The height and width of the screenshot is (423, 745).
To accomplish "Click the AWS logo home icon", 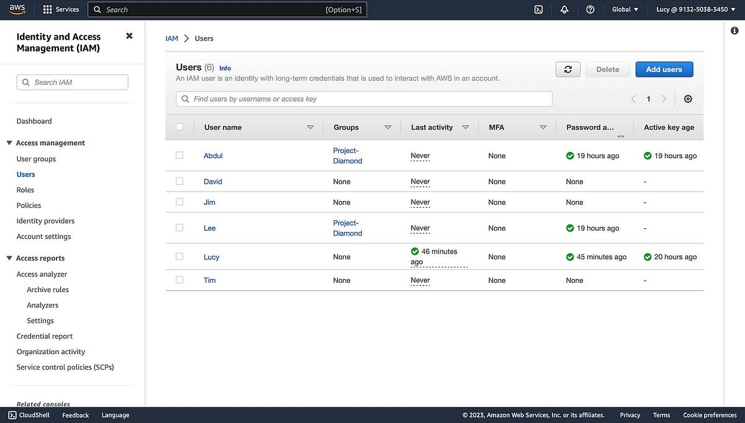I will (x=17, y=9).
